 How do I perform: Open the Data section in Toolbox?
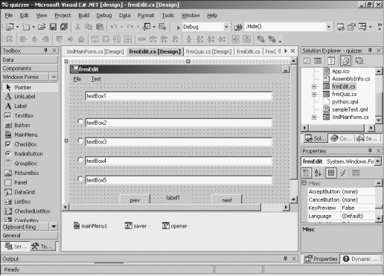click(30, 60)
